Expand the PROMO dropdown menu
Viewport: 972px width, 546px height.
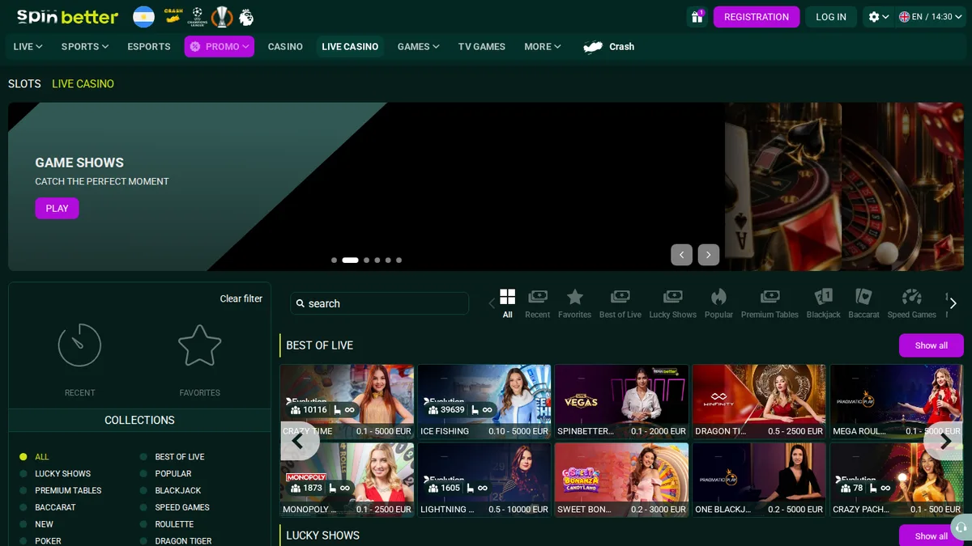coord(220,47)
